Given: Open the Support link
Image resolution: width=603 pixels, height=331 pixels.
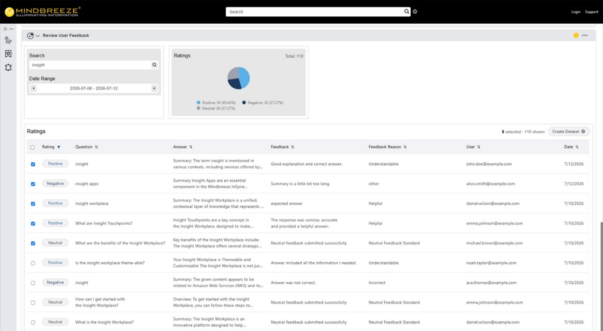Looking at the screenshot, I should pos(591,12).
